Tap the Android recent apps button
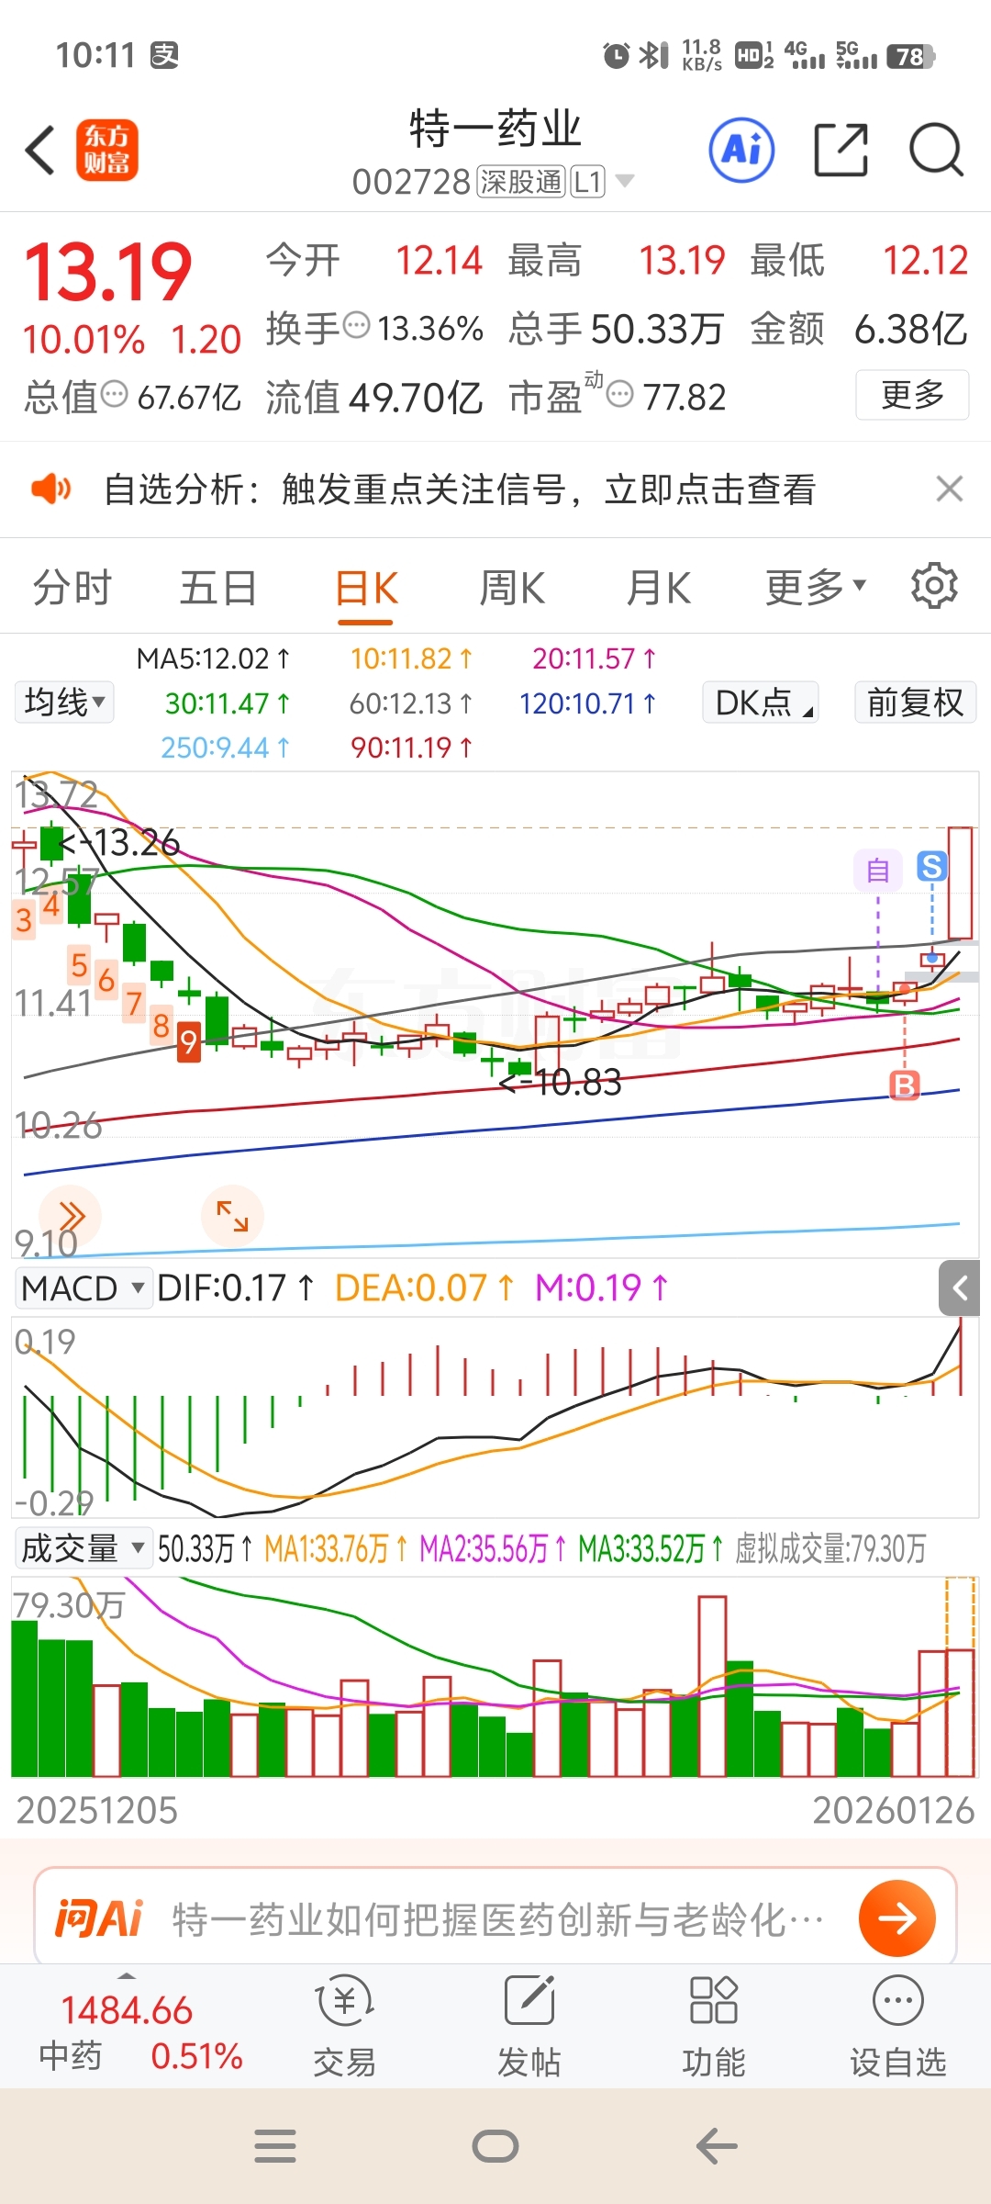991x2204 pixels. (x=275, y=2146)
